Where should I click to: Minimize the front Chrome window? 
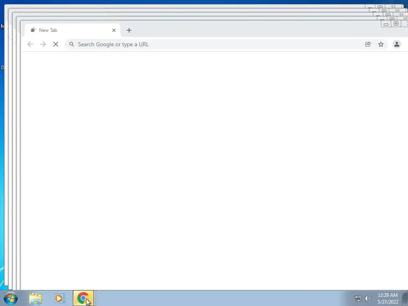tap(386, 24)
